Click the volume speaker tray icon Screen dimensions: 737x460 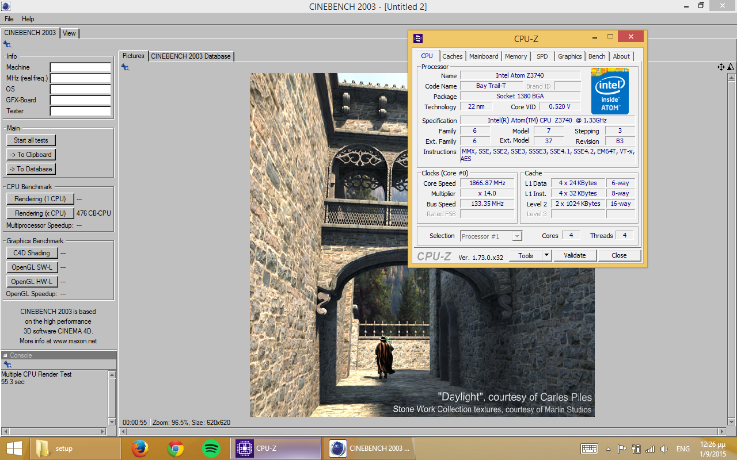[664, 449]
